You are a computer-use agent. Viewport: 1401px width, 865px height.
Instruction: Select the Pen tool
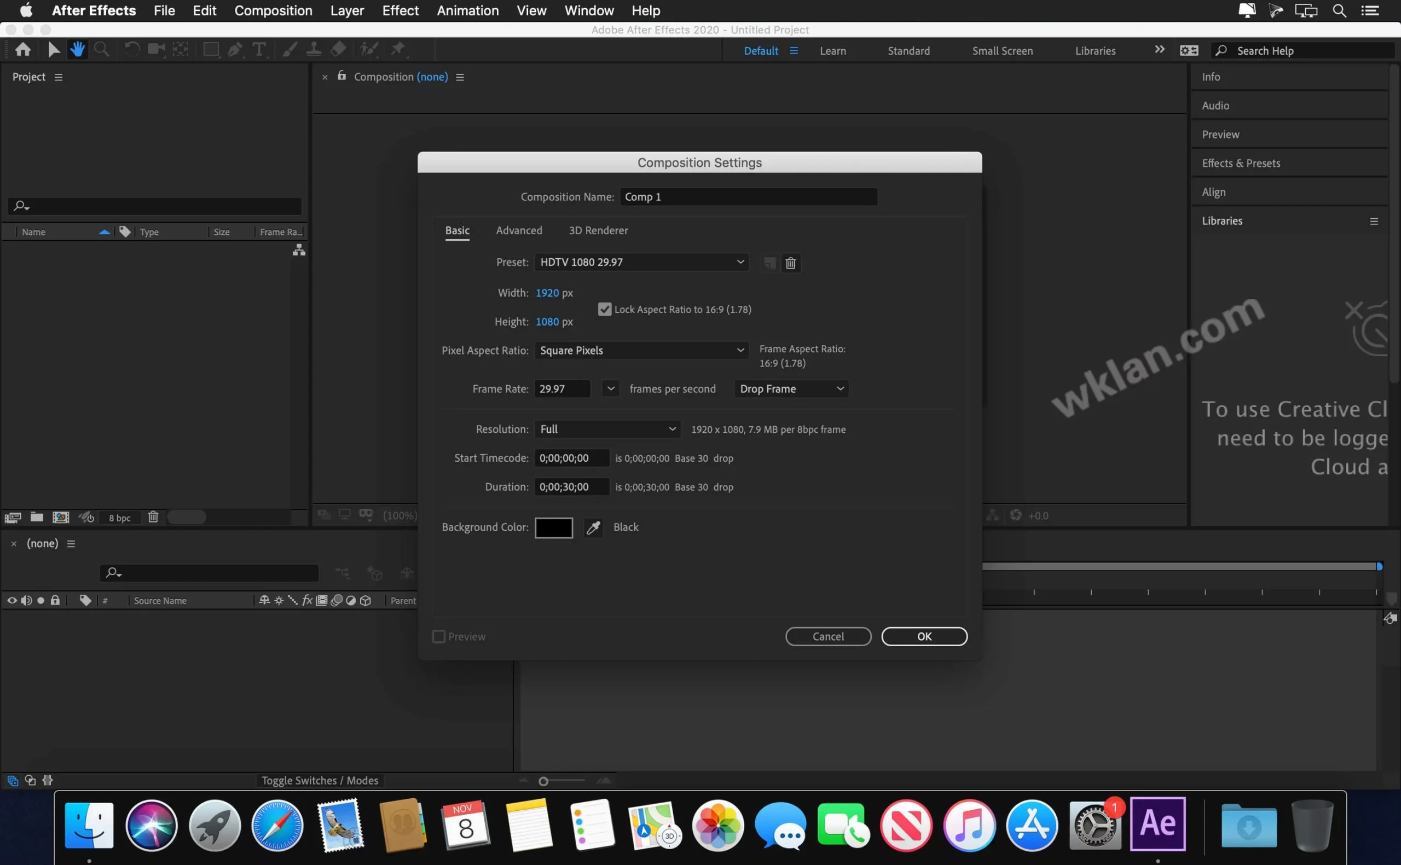tap(235, 49)
